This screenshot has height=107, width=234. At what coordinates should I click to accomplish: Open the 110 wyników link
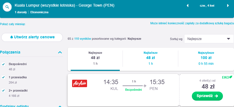[83, 39]
